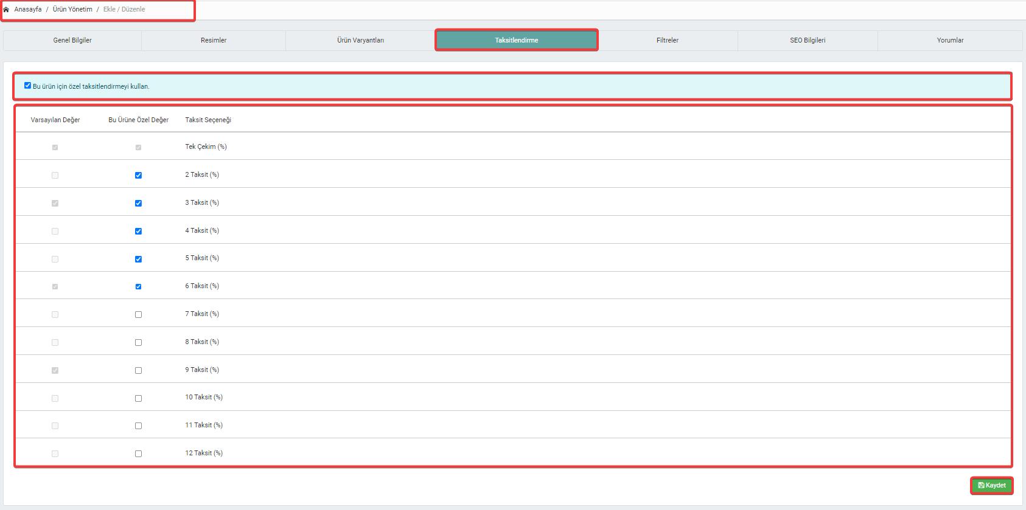
Task: Click the 'Tek Çekim (%)' label
Action: click(206, 146)
